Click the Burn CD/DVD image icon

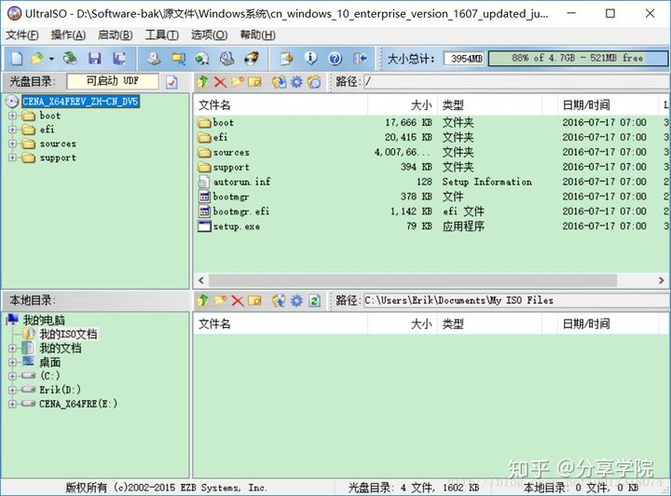tap(252, 58)
